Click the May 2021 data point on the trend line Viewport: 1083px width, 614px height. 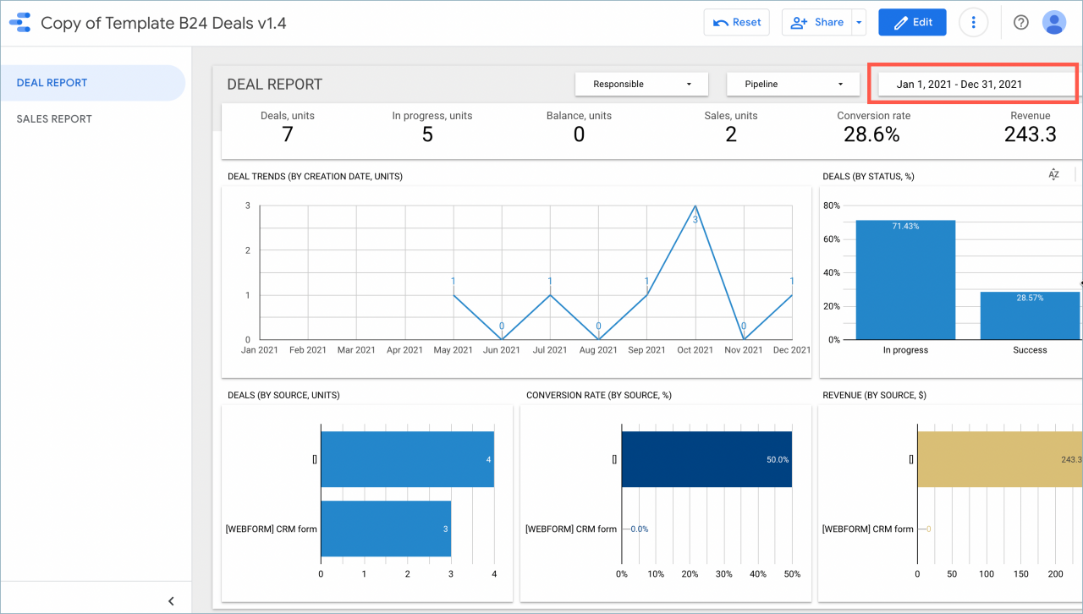coord(454,294)
